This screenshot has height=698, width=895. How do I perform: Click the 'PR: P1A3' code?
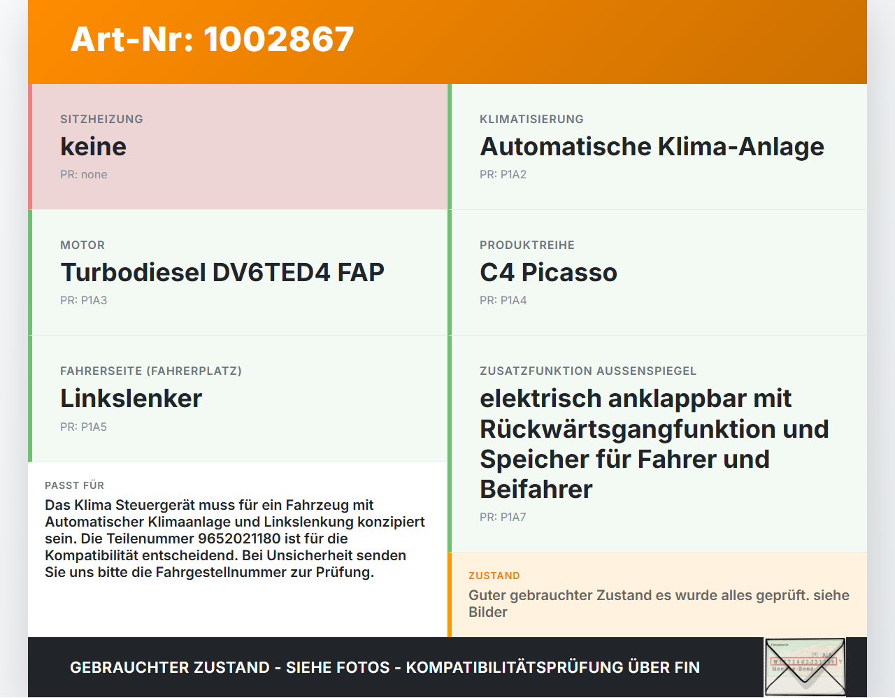tap(84, 301)
